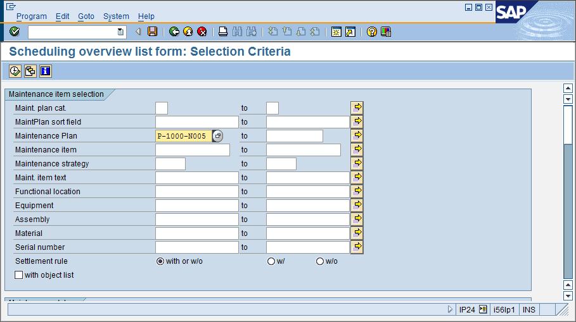Click the multiple selection arrow for Functional location
576x322 pixels.
tap(357, 192)
